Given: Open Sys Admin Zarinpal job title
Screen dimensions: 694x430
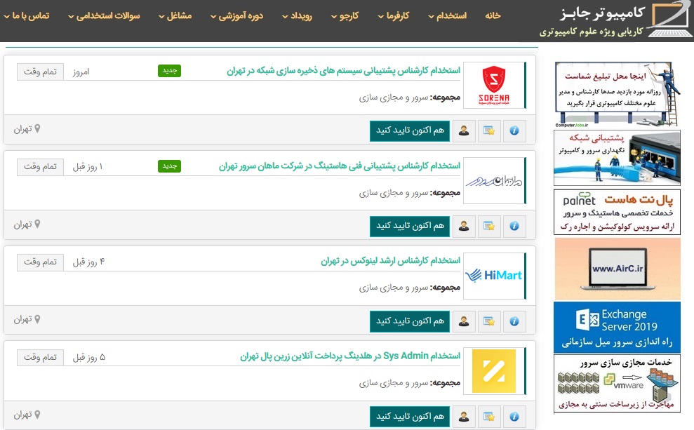Looking at the screenshot, I should pos(350,356).
